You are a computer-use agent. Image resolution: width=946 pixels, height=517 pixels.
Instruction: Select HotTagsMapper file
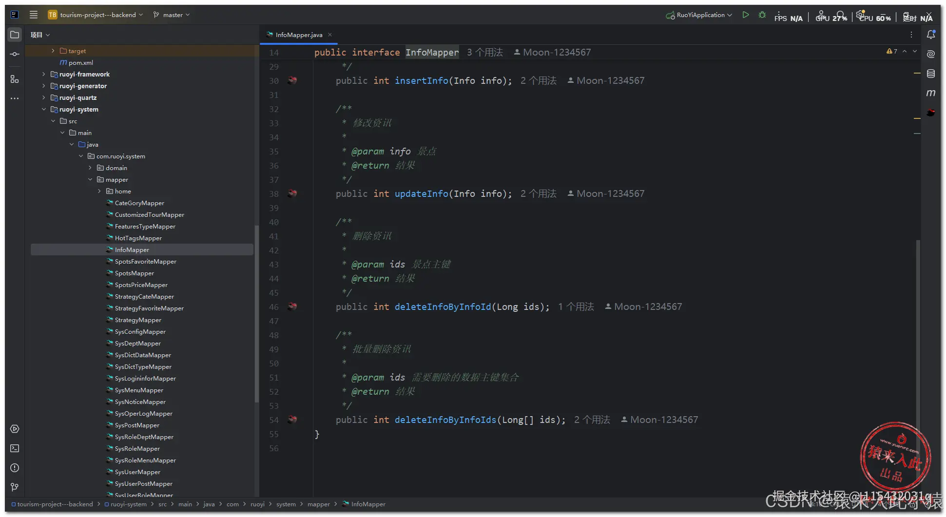click(x=138, y=238)
